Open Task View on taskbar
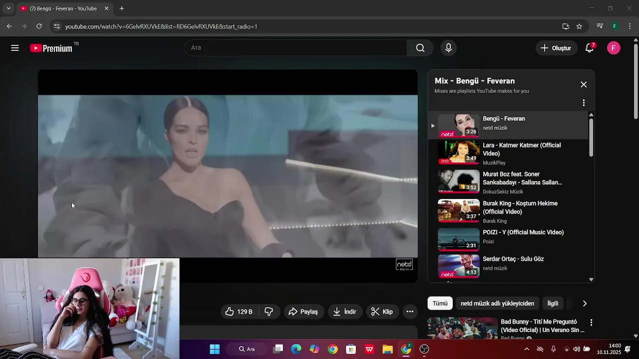The height and width of the screenshot is (359, 639). [278, 349]
